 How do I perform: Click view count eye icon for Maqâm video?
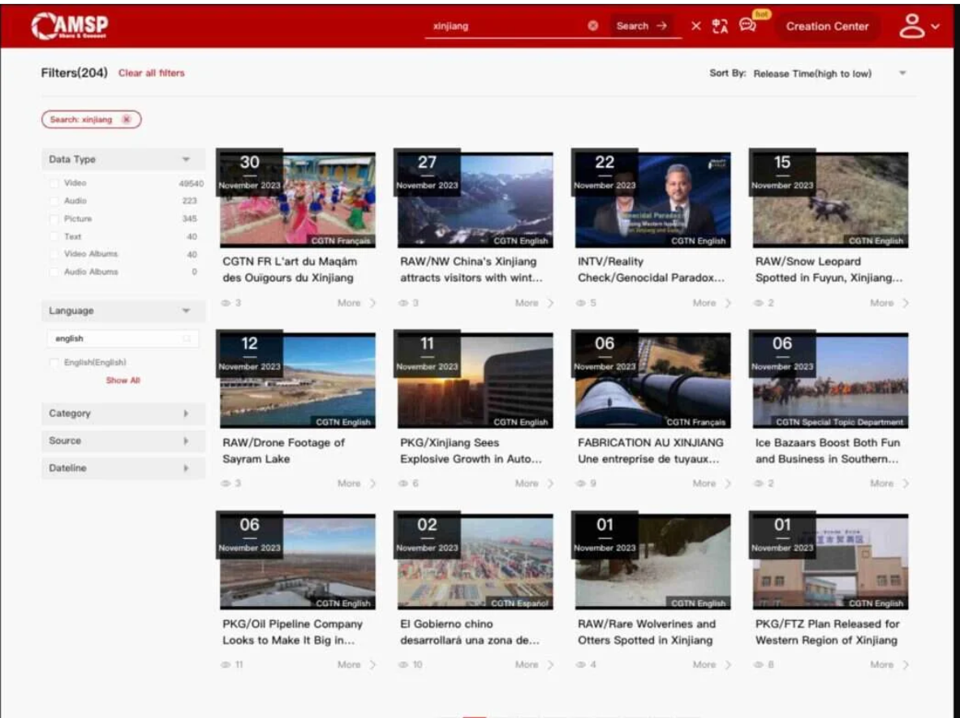226,303
